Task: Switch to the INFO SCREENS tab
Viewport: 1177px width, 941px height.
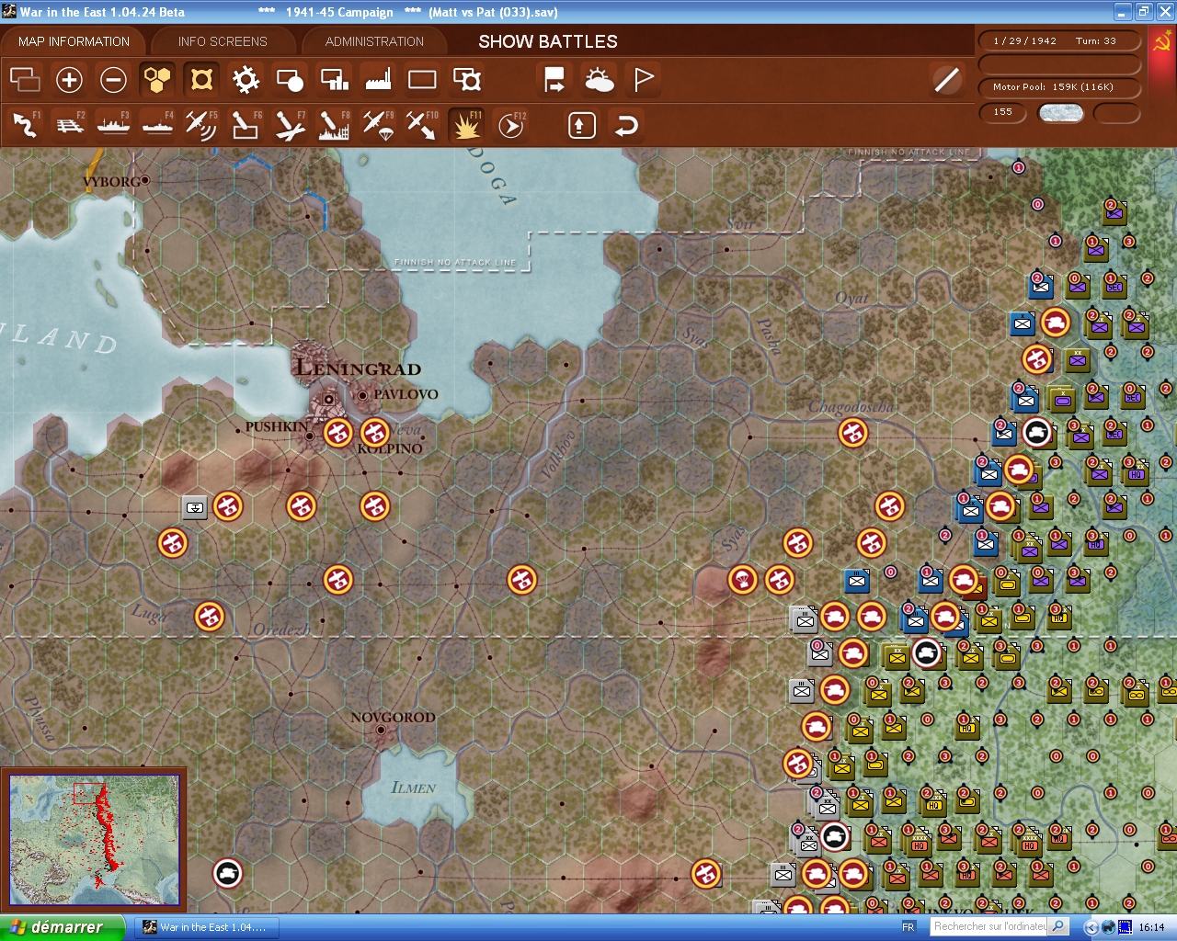Action: click(x=223, y=41)
